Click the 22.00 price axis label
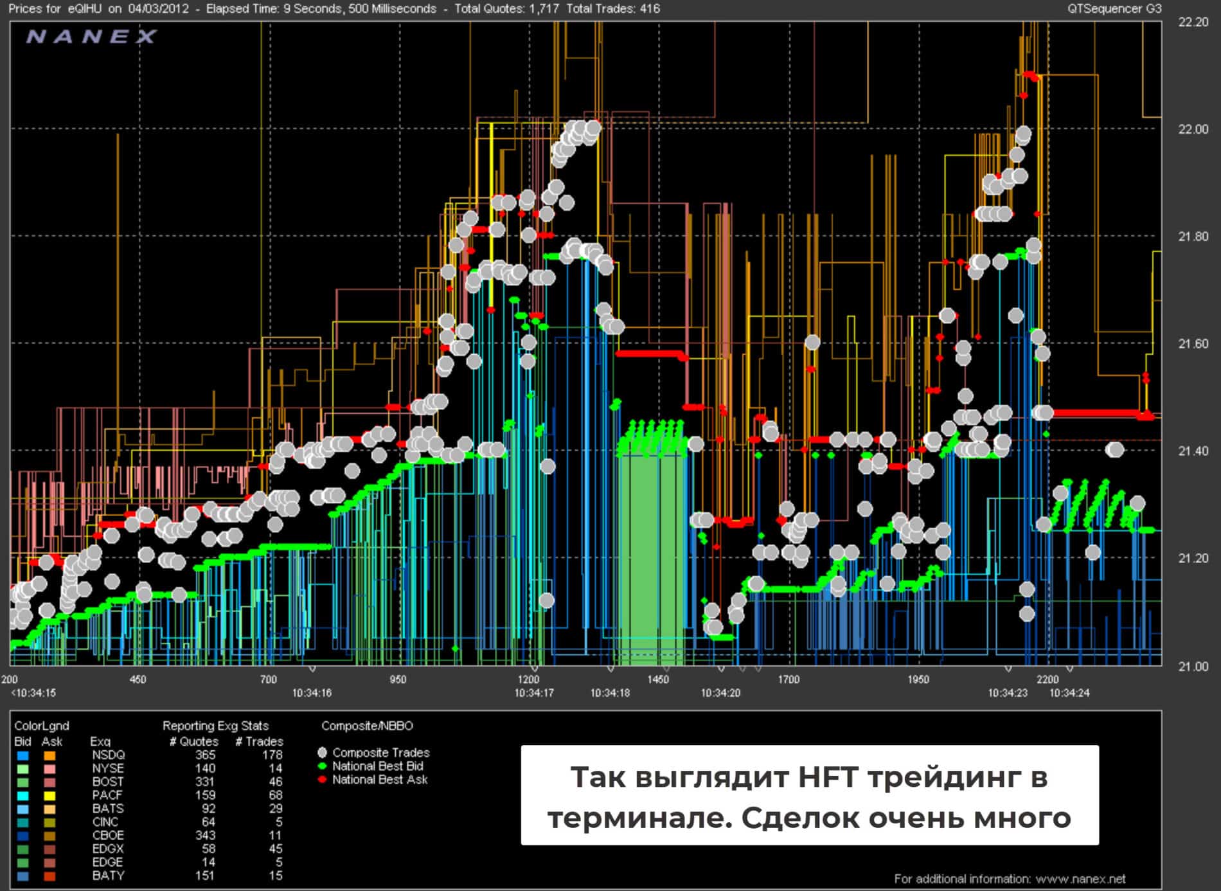This screenshot has height=891, width=1221. 1193,129
